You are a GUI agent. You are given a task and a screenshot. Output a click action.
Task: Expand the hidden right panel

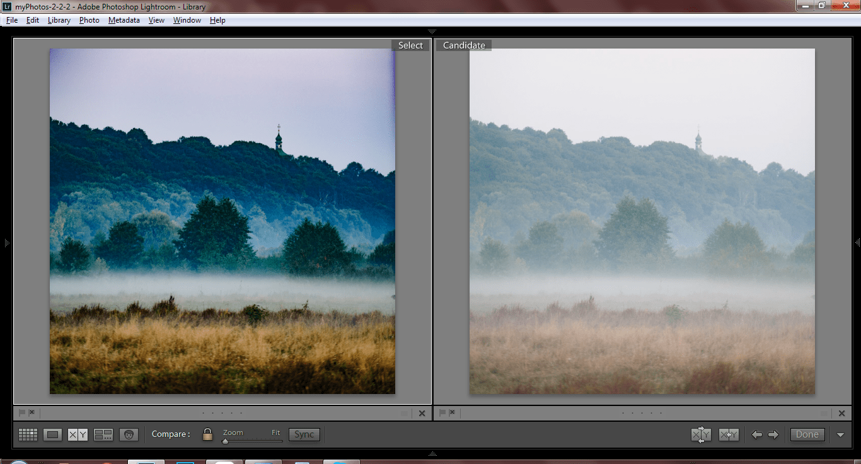[x=857, y=243]
